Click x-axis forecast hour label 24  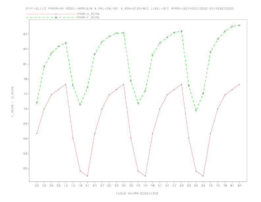point(95,185)
